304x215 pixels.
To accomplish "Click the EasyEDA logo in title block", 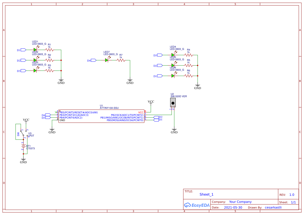I will click(197, 205).
